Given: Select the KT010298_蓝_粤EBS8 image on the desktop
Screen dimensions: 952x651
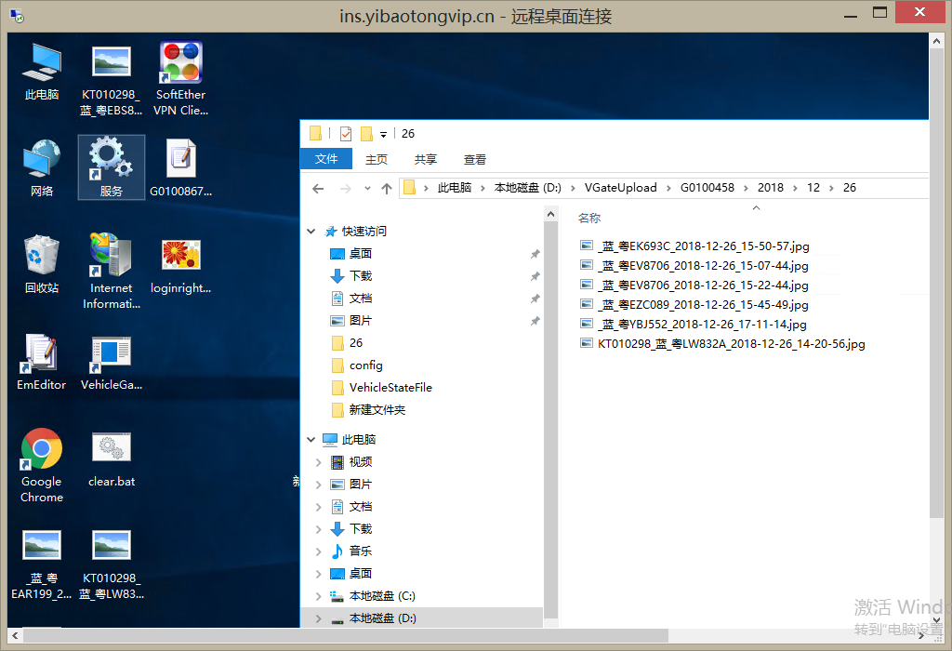Looking at the screenshot, I should pos(112,80).
